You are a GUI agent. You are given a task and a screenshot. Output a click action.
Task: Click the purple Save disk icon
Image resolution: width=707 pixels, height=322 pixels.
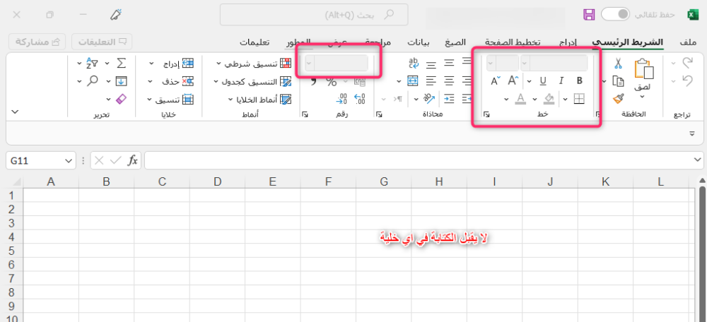point(589,14)
